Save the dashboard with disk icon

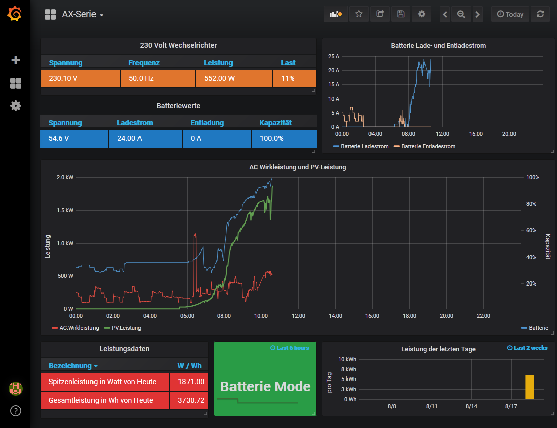tap(401, 14)
